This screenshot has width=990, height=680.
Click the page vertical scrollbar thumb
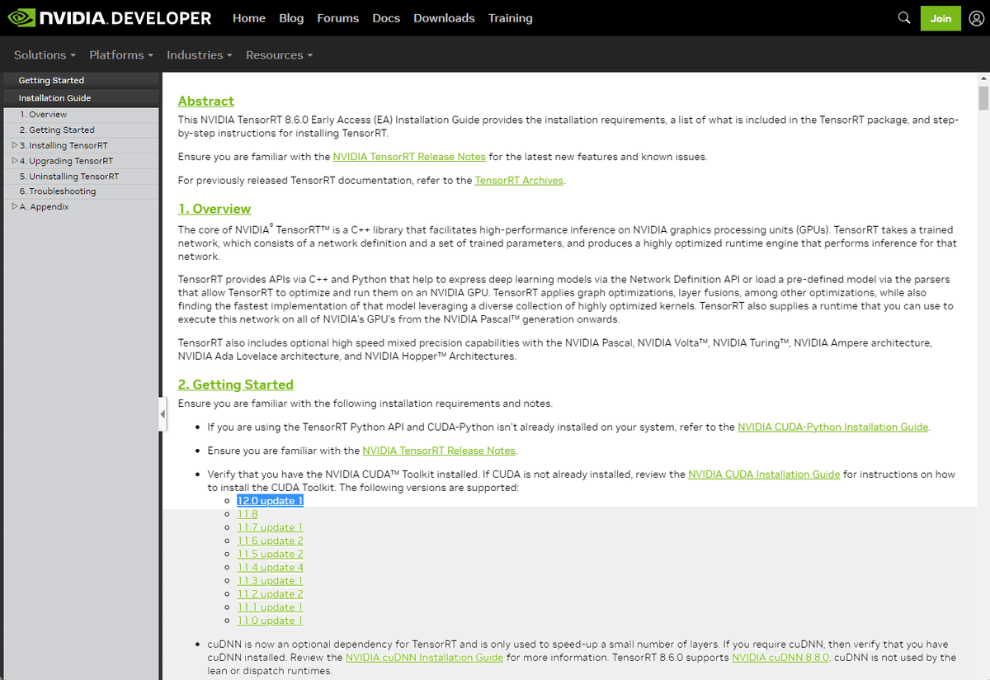click(x=983, y=97)
